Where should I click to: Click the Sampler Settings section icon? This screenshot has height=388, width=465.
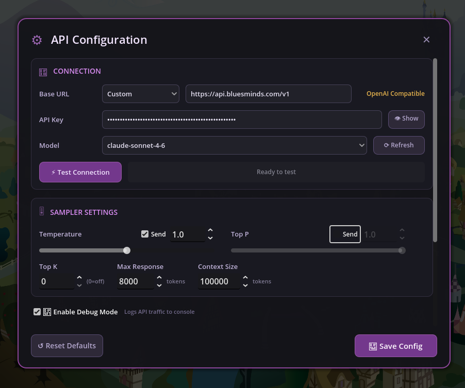click(42, 212)
